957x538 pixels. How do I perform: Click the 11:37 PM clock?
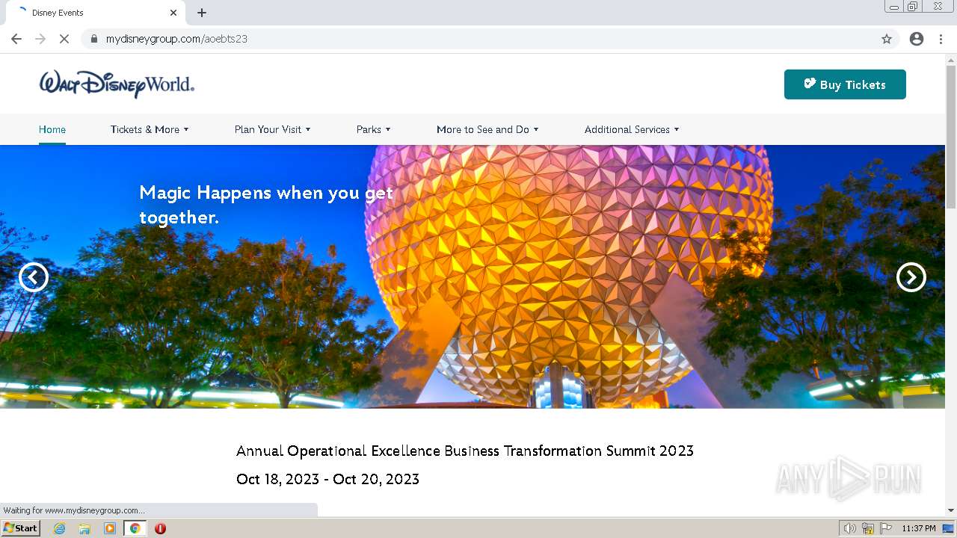919,528
